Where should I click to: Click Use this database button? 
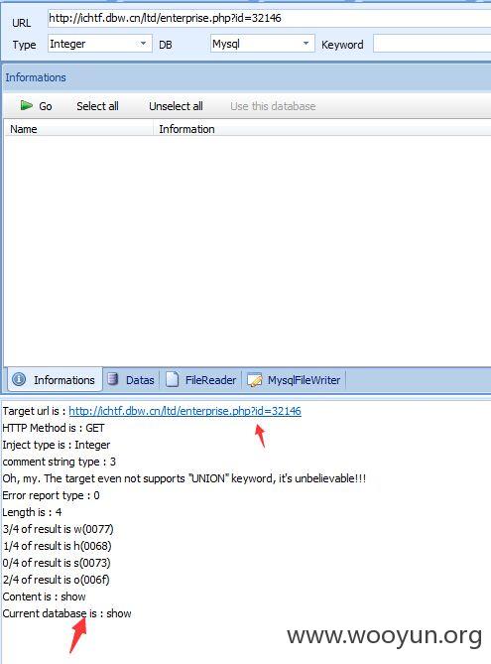point(273,106)
